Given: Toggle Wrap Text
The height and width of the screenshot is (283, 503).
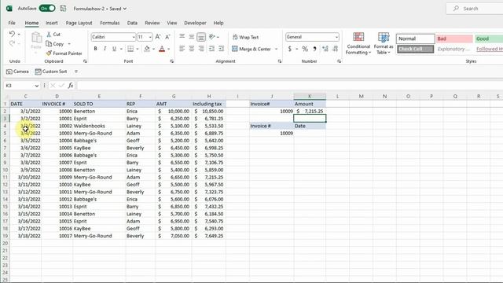Looking at the screenshot, I should pyautogui.click(x=245, y=37).
